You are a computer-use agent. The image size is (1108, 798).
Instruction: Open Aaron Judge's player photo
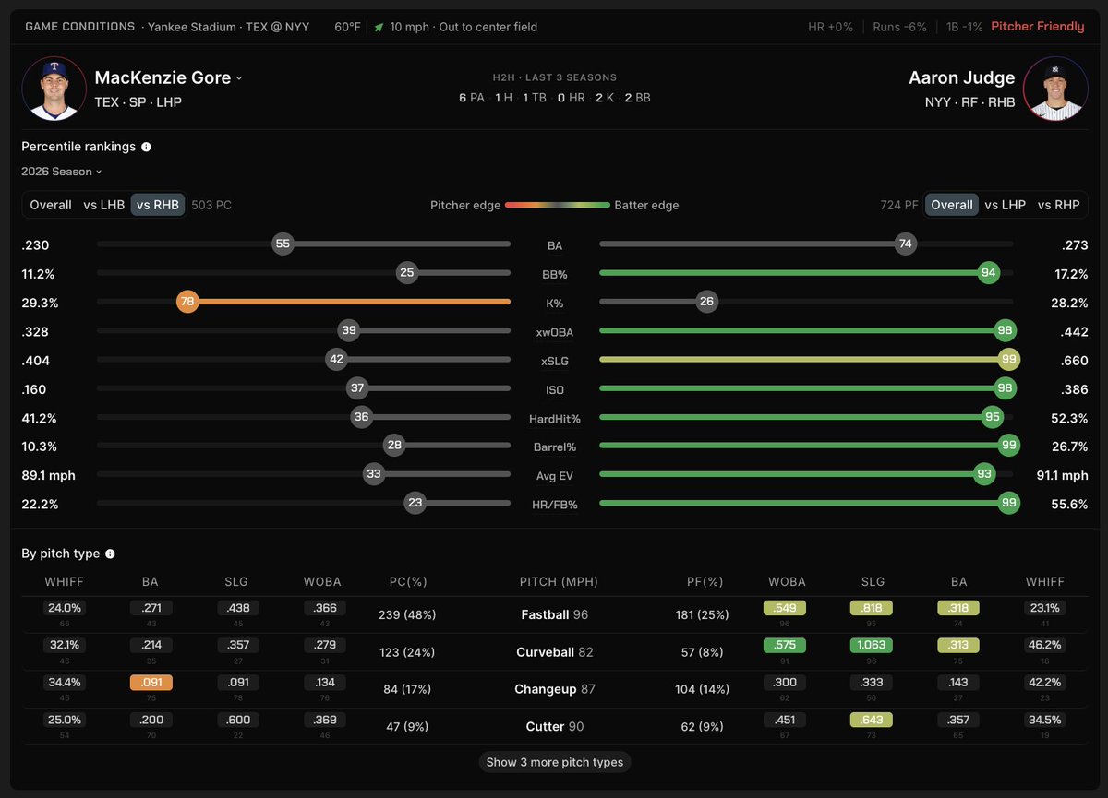(1055, 89)
